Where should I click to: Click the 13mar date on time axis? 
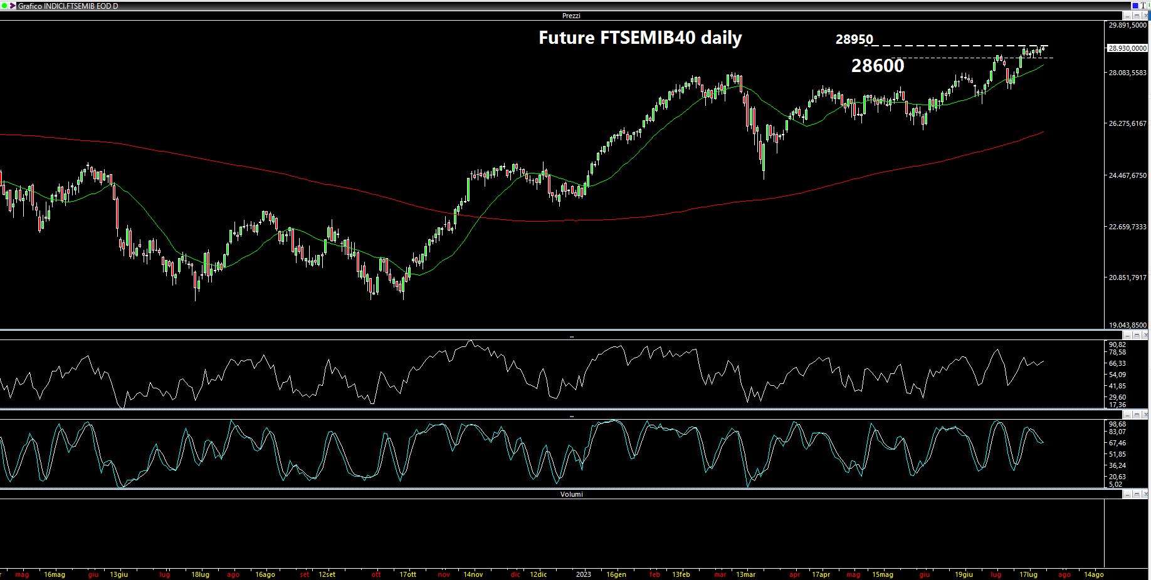(745, 574)
